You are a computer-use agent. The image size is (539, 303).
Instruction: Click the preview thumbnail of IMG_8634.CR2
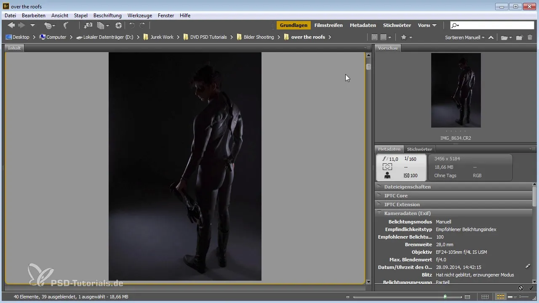(456, 90)
